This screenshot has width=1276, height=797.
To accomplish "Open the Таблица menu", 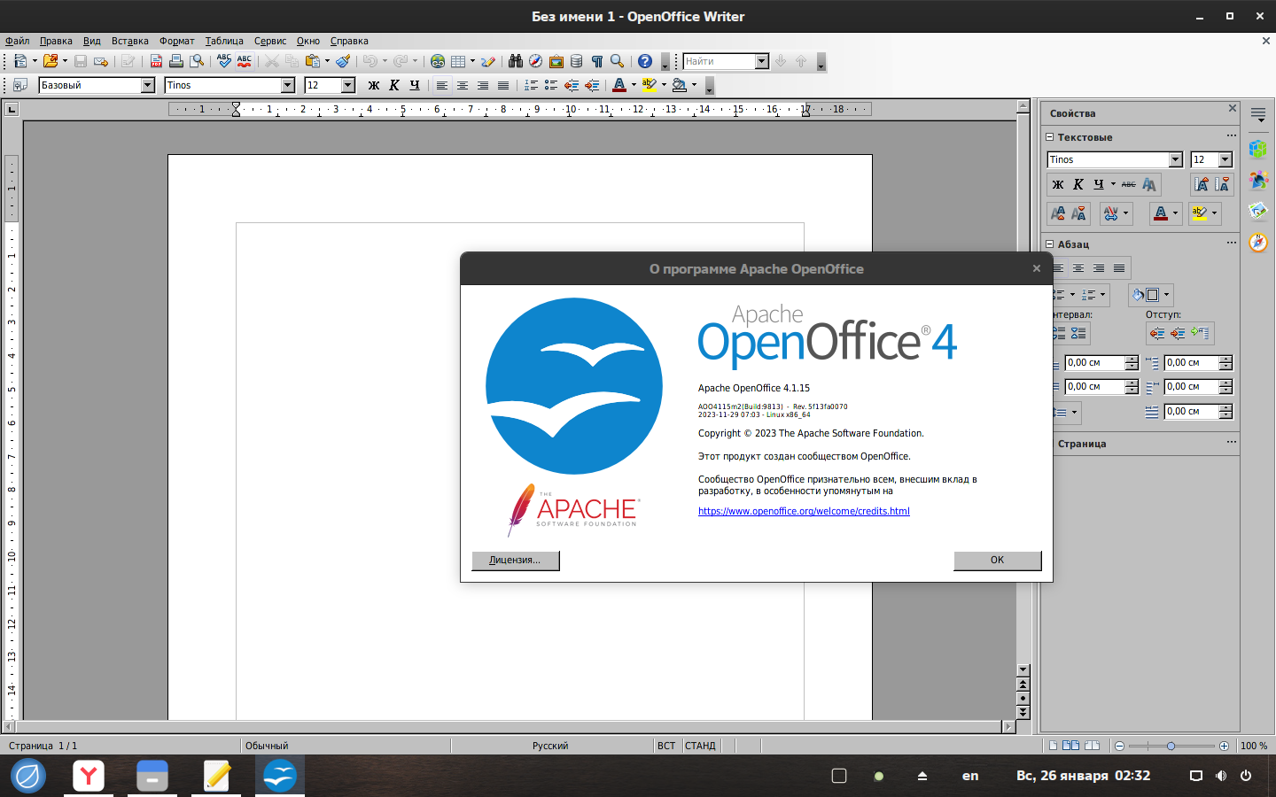I will coord(224,41).
